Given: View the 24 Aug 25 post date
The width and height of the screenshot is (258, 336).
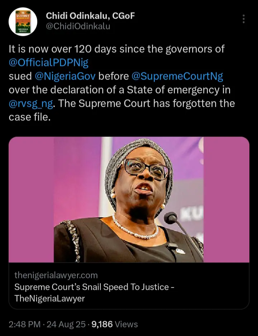Looking at the screenshot, I should point(66,324).
